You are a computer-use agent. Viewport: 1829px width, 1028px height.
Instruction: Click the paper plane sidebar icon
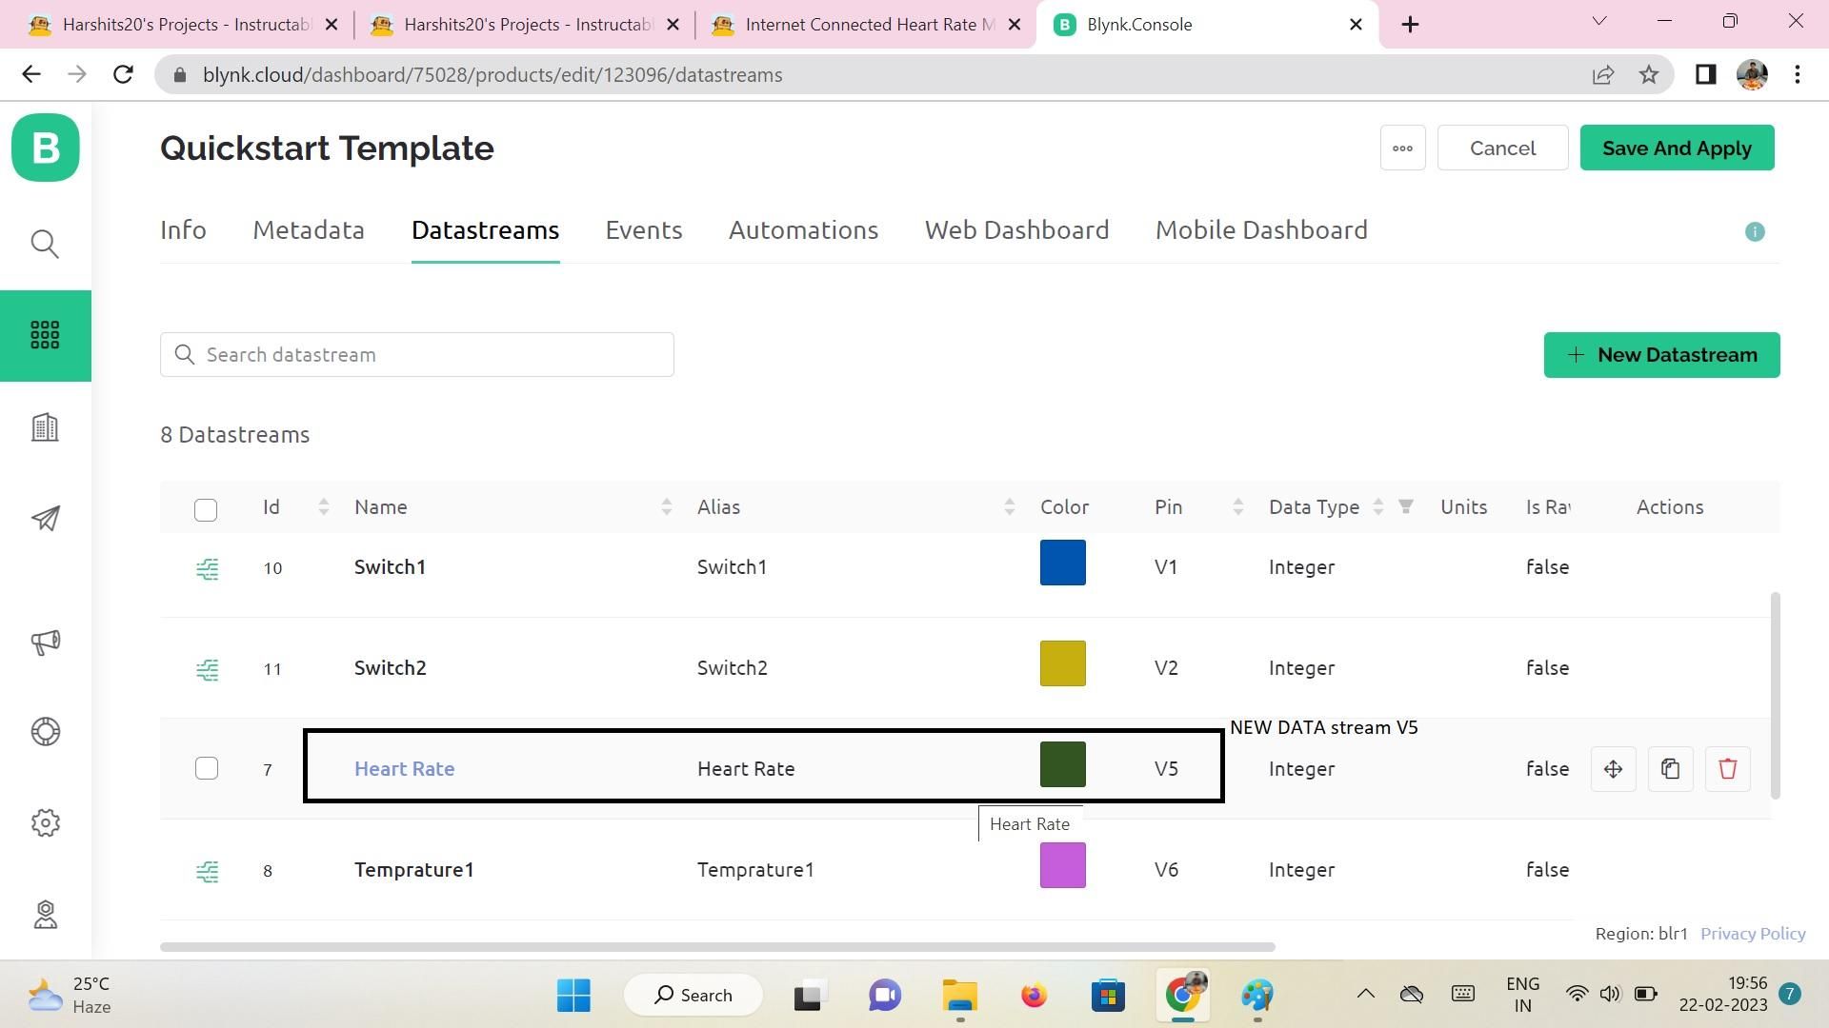[45, 519]
